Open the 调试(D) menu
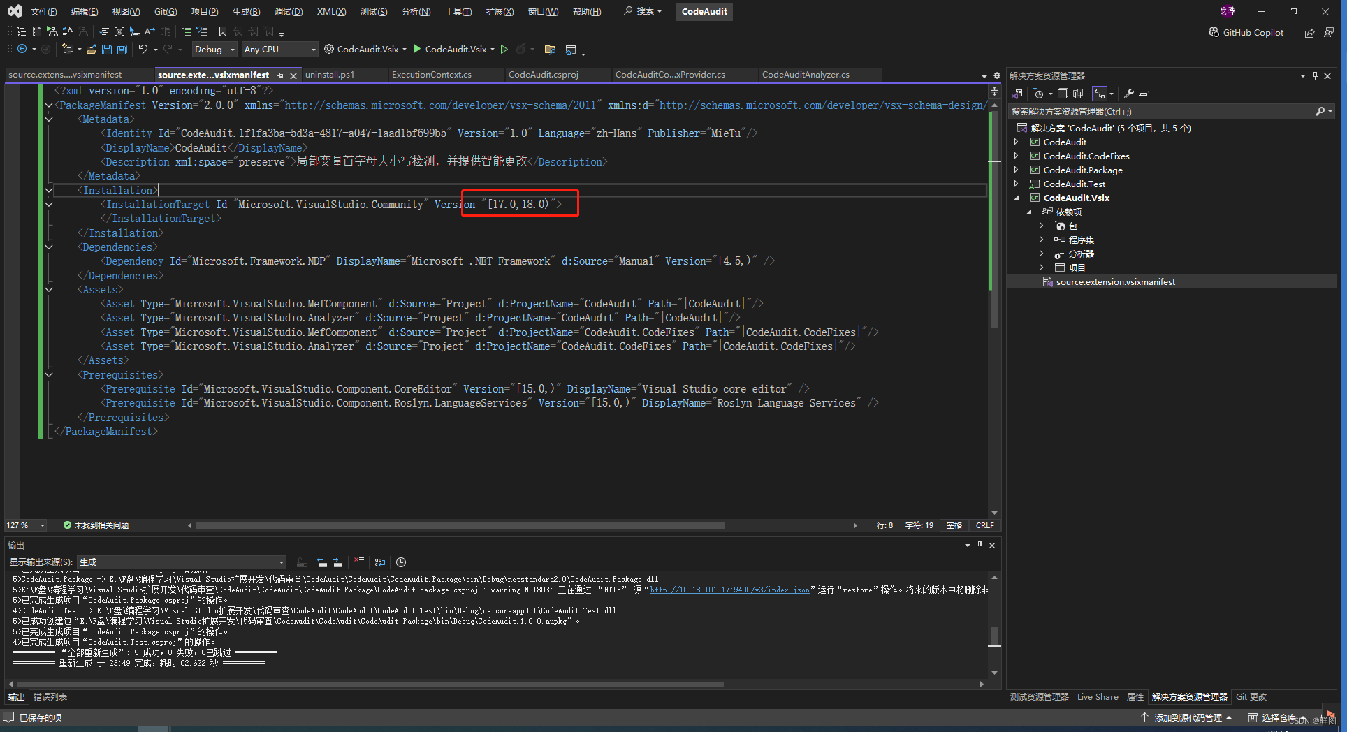 289,12
